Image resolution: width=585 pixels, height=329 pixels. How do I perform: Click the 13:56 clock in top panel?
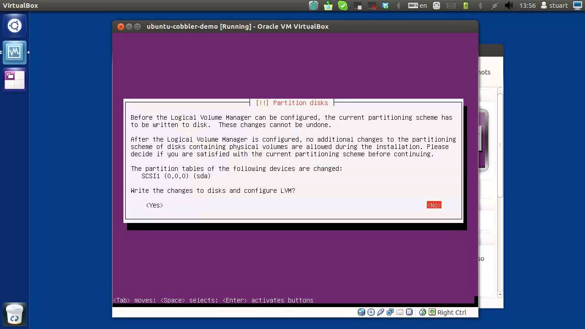coord(527,5)
